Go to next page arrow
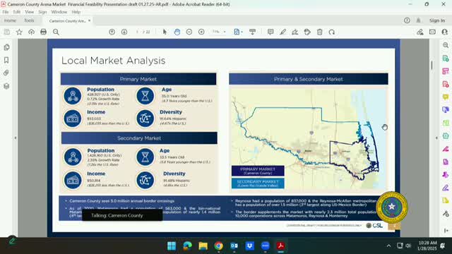 click(x=124, y=32)
